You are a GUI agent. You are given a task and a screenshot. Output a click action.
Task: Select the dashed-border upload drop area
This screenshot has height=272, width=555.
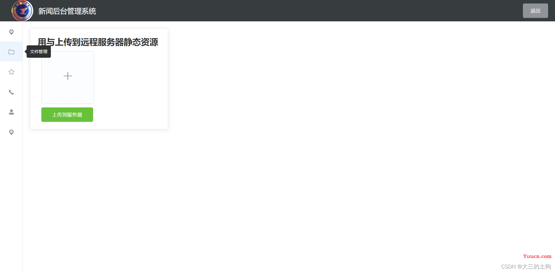pos(68,77)
